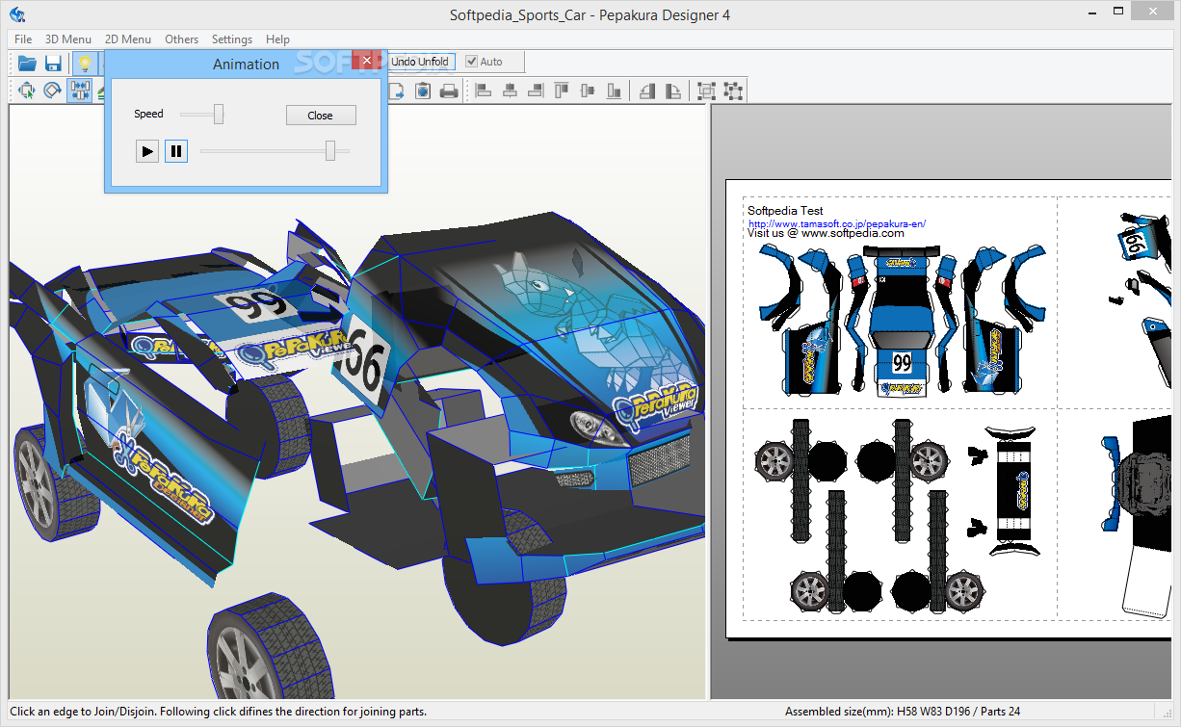Click the Animation dialog title
Viewport: 1181px width, 727px height.
click(x=247, y=64)
